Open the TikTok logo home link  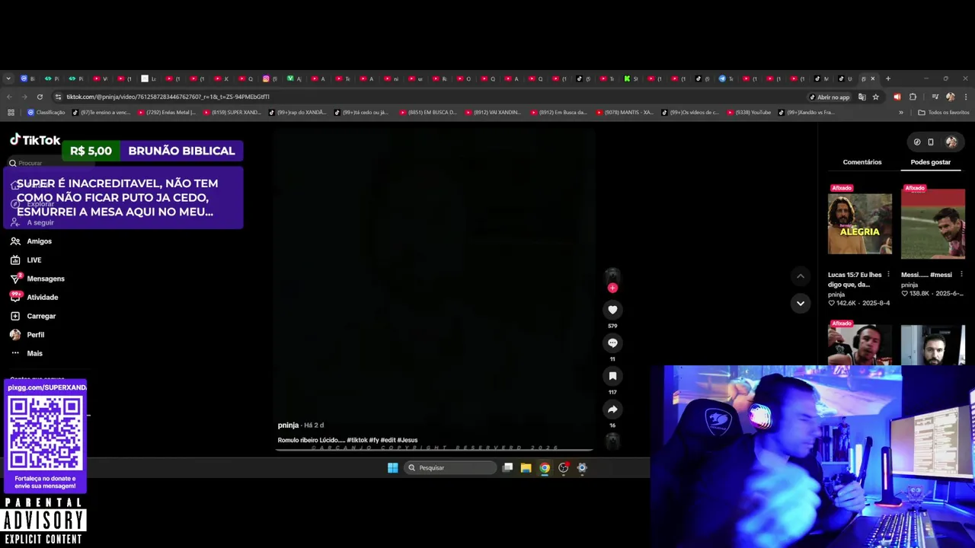tap(35, 139)
